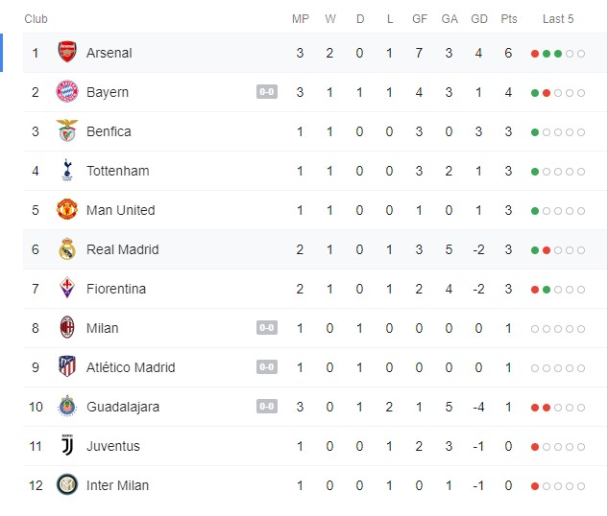The width and height of the screenshot is (608, 516).
Task: Click the Arsenal club crest
Action: click(x=67, y=52)
